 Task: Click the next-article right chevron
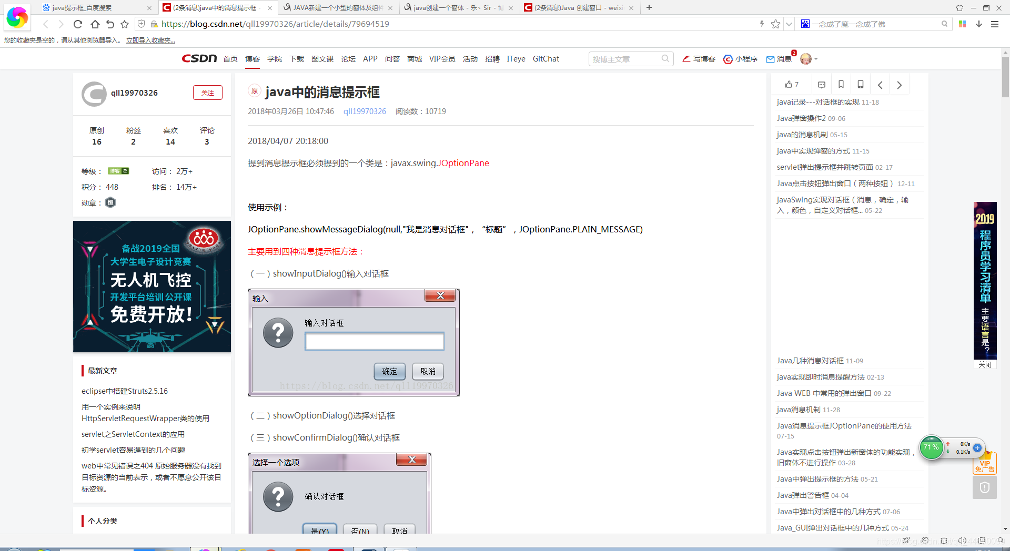[899, 84]
